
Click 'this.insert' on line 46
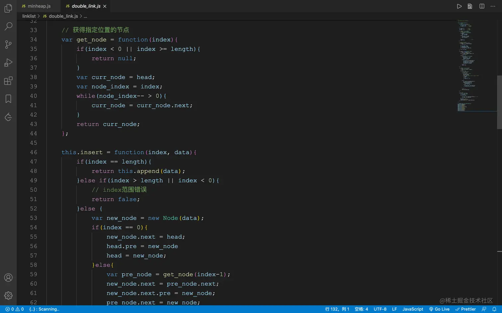coord(82,152)
